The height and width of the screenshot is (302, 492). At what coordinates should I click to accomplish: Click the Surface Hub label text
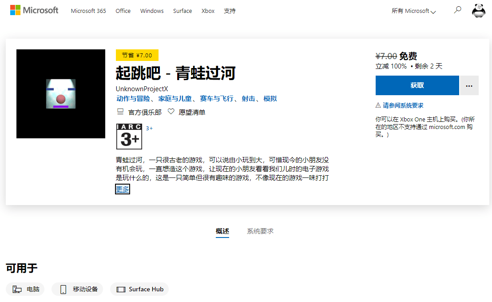146,289
